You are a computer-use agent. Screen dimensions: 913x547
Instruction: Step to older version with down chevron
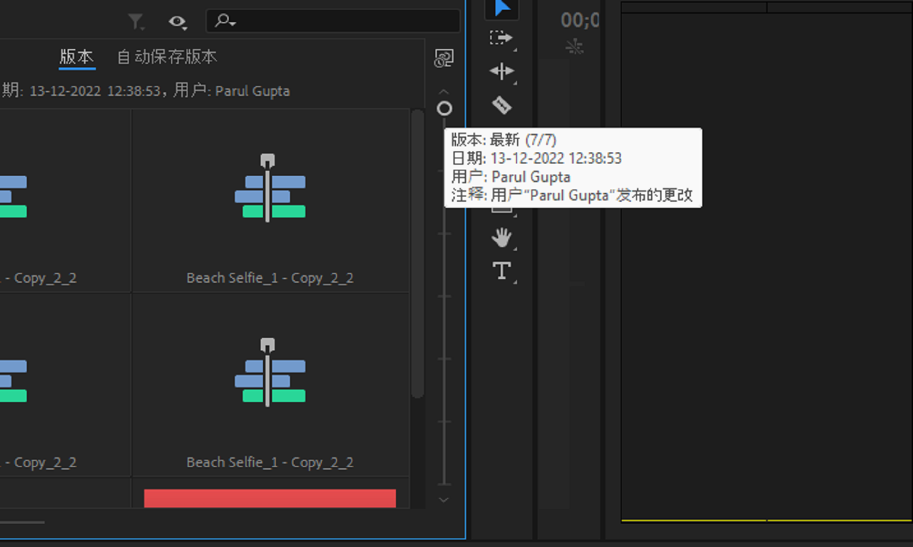(444, 500)
